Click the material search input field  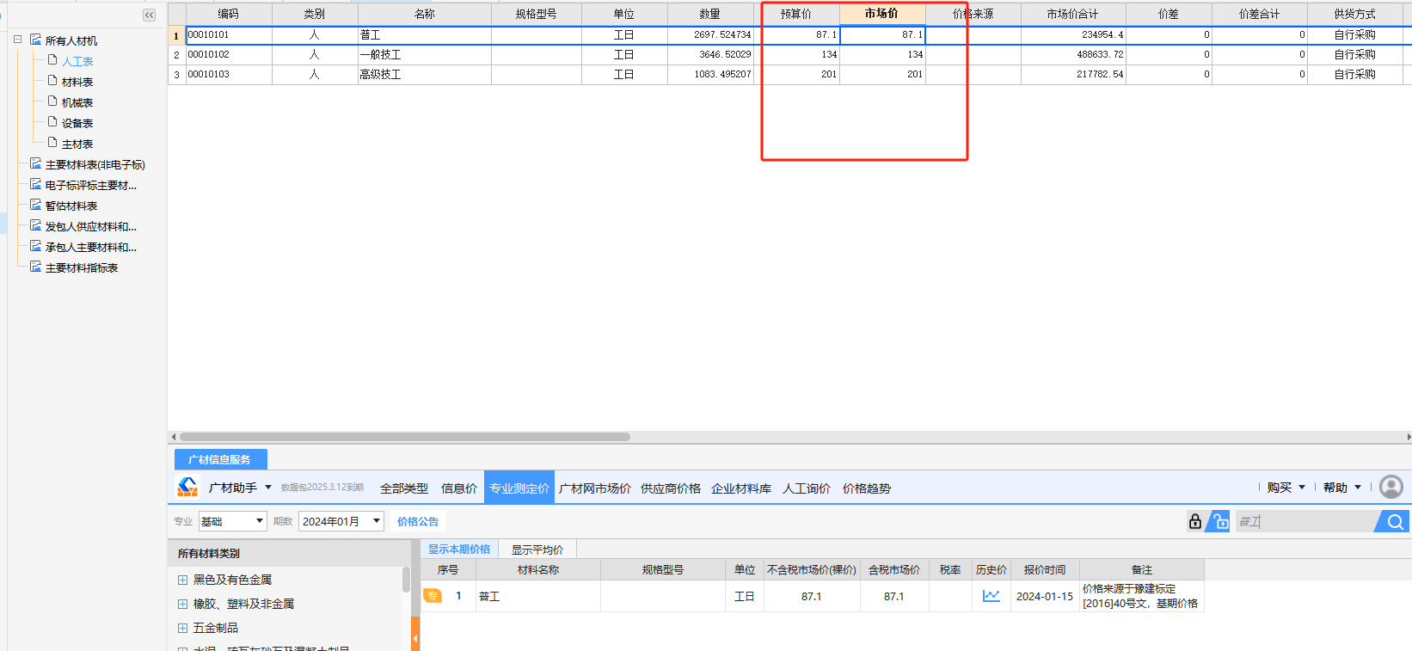(x=1305, y=521)
